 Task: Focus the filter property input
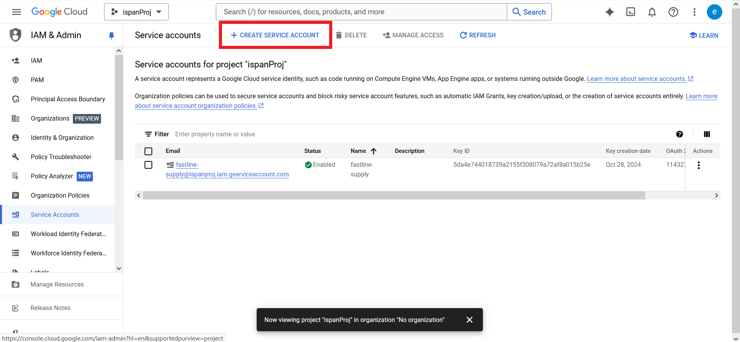pyautogui.click(x=420, y=134)
